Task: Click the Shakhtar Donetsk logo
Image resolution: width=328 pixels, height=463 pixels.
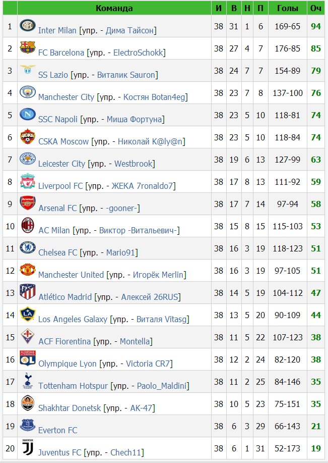Action: (28, 403)
